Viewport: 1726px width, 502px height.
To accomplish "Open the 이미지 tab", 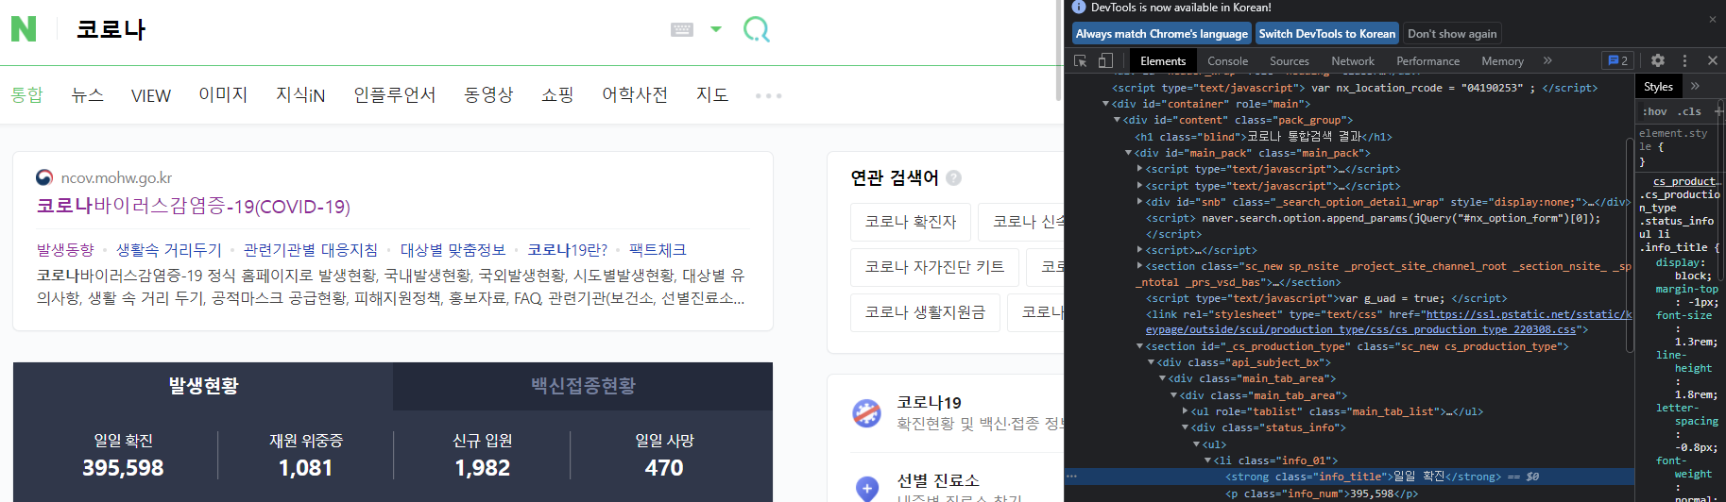I will (x=223, y=94).
